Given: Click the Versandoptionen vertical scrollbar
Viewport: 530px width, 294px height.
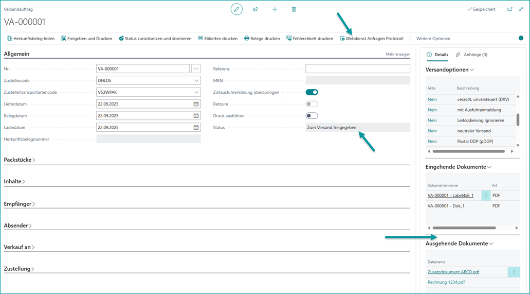Looking at the screenshot, I should pyautogui.click(x=518, y=119).
